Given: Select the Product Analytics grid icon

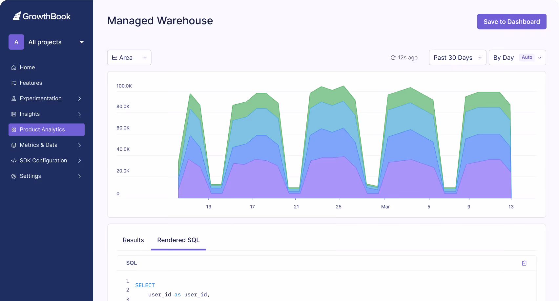Looking at the screenshot, I should 14,130.
